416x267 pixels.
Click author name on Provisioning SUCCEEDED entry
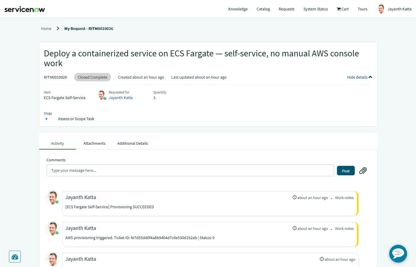pyautogui.click(x=81, y=197)
